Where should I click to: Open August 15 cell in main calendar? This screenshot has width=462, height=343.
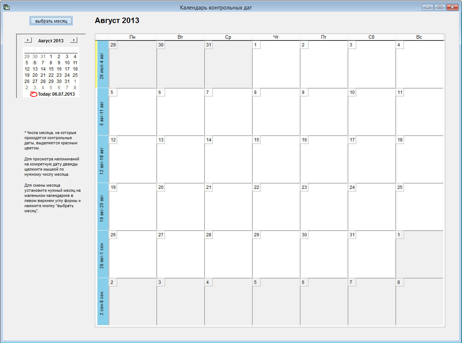tap(276, 159)
